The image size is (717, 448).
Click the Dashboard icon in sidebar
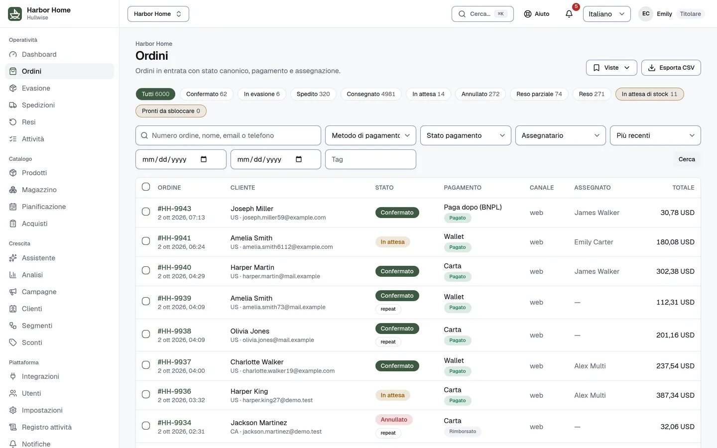(13, 54)
